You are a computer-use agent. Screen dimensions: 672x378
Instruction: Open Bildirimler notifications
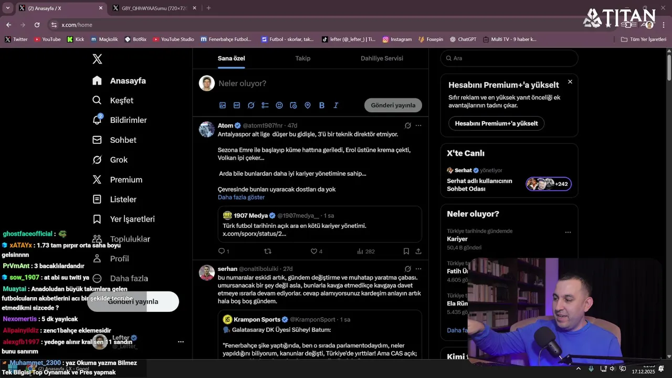(120, 120)
